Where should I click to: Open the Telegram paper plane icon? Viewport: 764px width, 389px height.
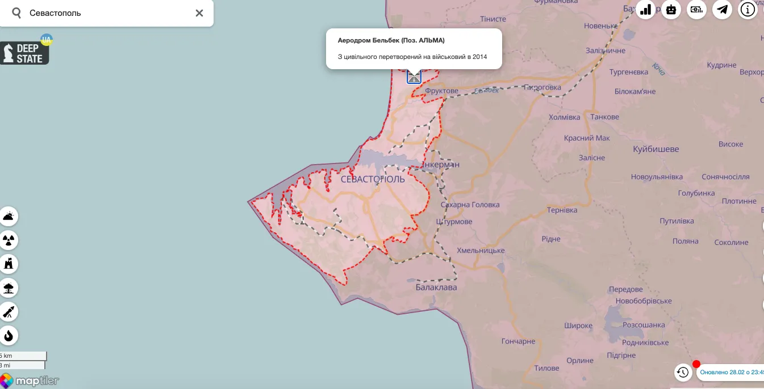click(723, 10)
